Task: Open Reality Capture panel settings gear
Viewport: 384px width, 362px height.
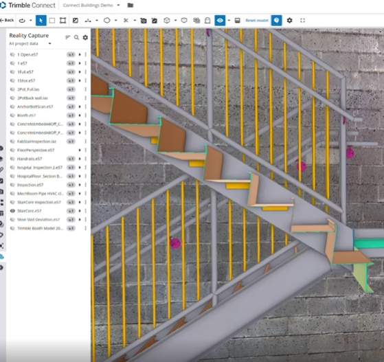Action: 85,38
